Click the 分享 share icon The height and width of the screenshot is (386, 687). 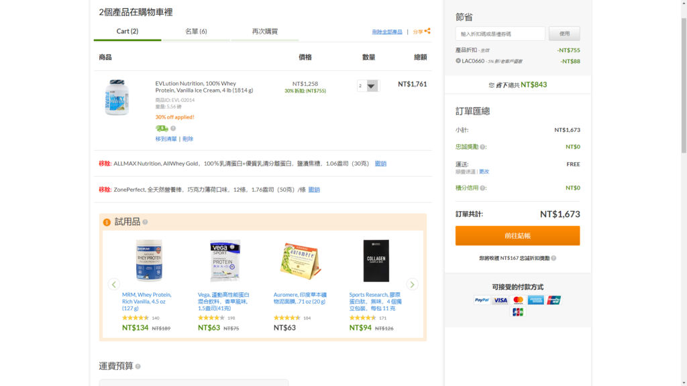427,31
